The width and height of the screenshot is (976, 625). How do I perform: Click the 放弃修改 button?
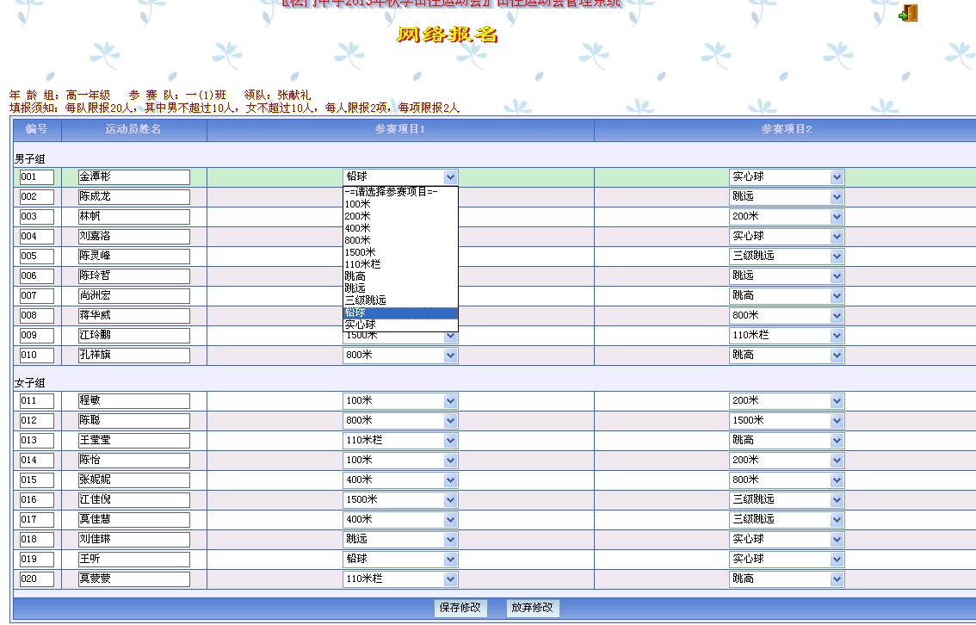[x=533, y=608]
